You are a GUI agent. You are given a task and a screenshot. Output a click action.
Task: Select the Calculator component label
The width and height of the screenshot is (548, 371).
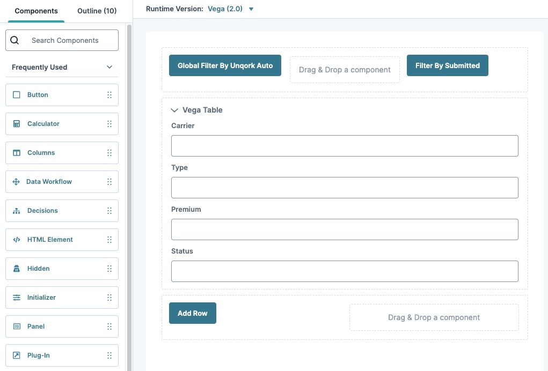click(43, 123)
